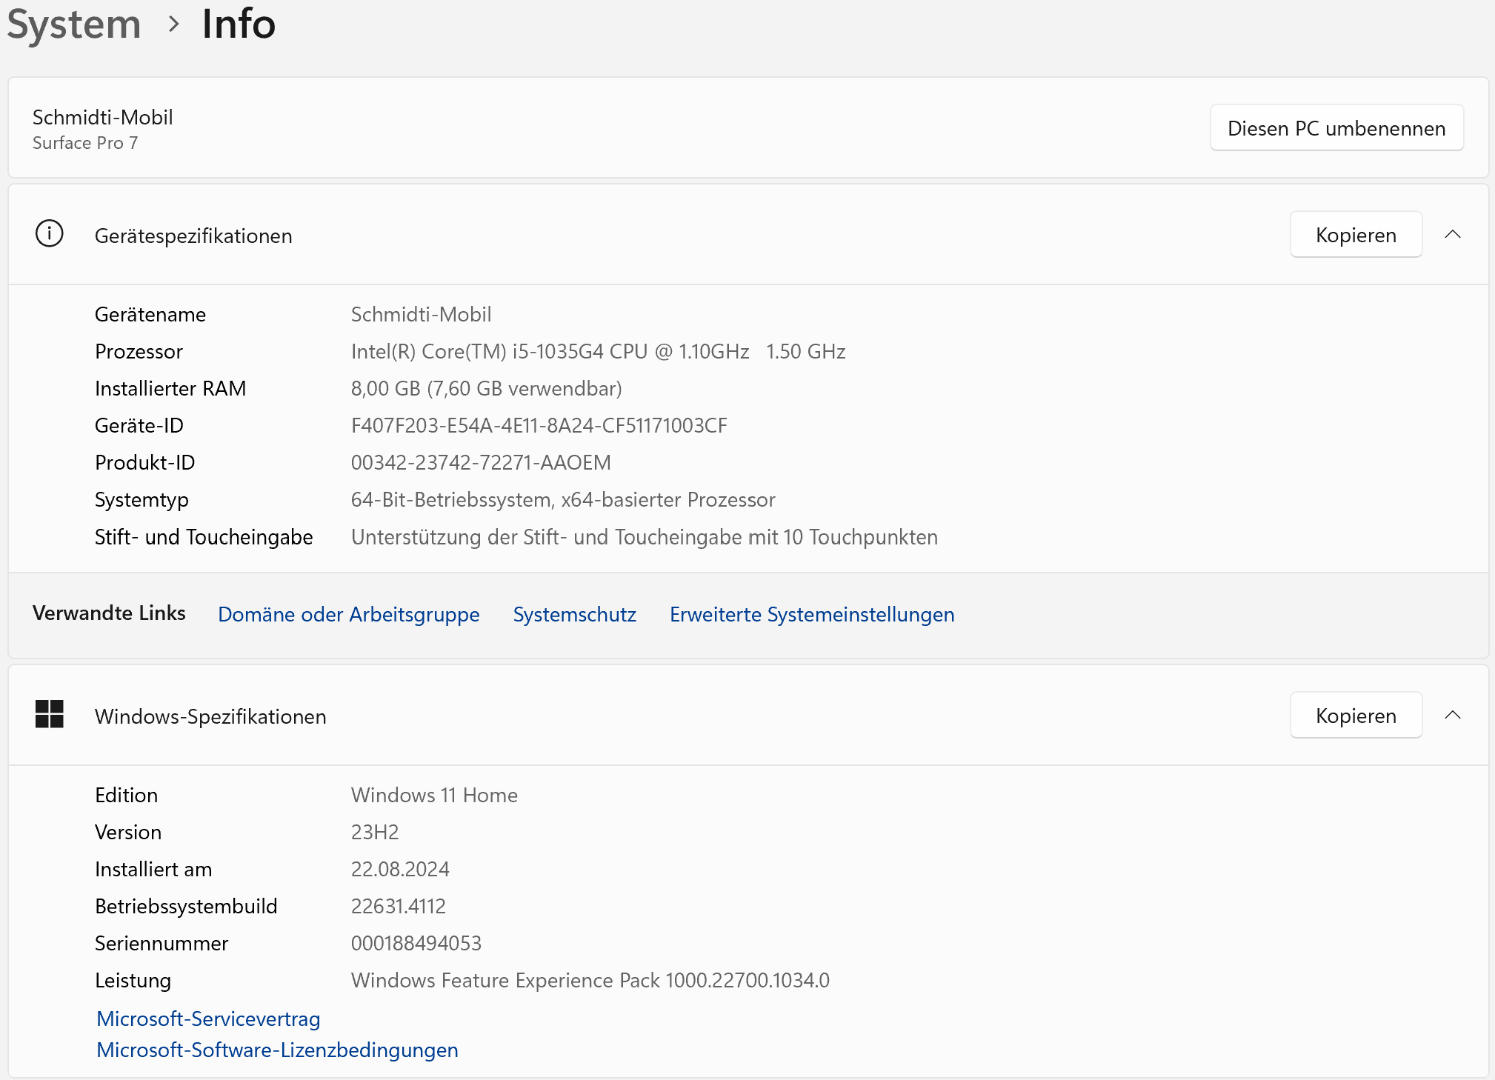Screen dimensions: 1495x1080
Task: Collapse the Windows-Spezifikationen section chevron
Action: point(1452,716)
